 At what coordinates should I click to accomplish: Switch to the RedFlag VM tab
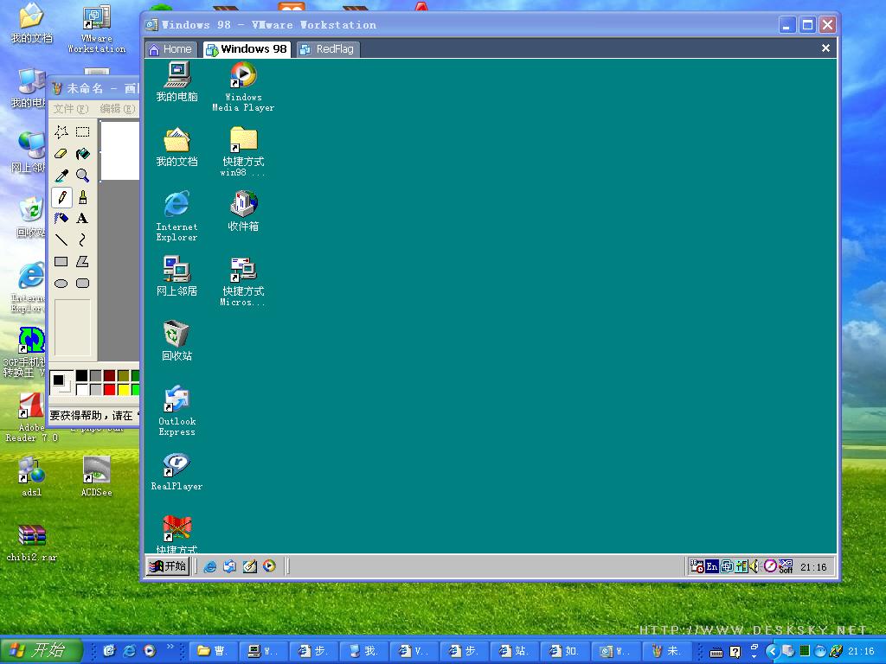click(x=327, y=49)
